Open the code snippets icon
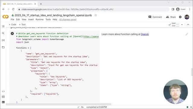 coord(3,91)
